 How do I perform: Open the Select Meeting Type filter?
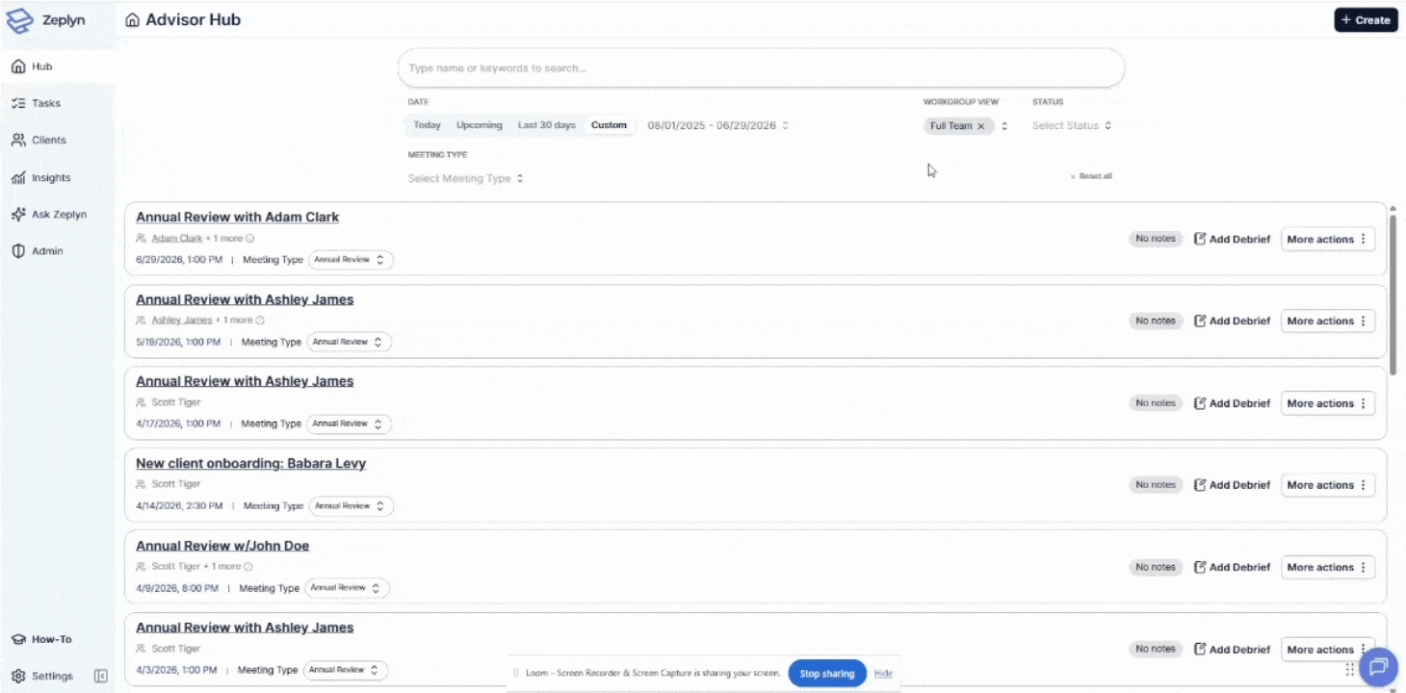pos(466,178)
